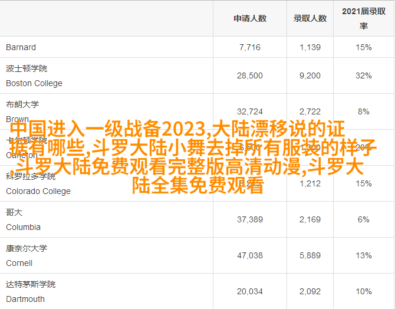Click Columbia's 37,389 applicants cell

[250, 219]
